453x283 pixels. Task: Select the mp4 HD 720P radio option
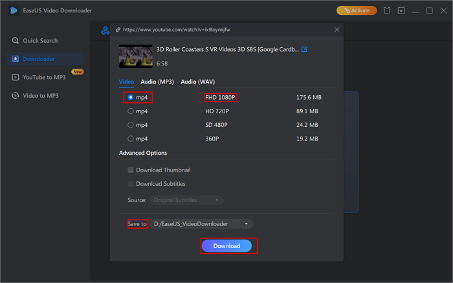[131, 111]
